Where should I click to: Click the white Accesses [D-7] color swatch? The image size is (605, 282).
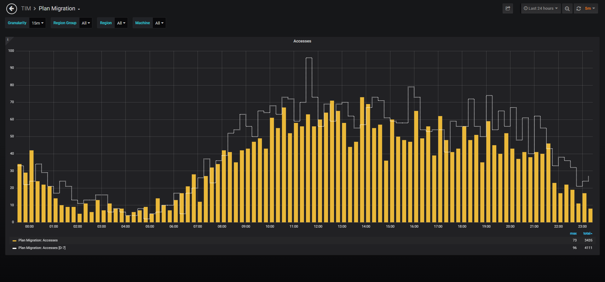pos(14,248)
